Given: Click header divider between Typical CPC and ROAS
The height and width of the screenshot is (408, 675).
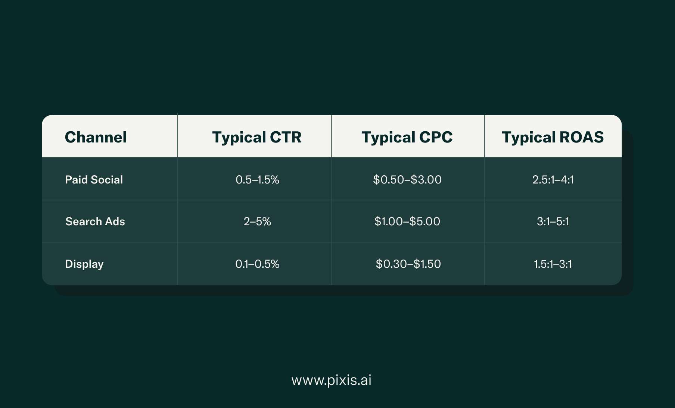Looking at the screenshot, I should [x=484, y=136].
